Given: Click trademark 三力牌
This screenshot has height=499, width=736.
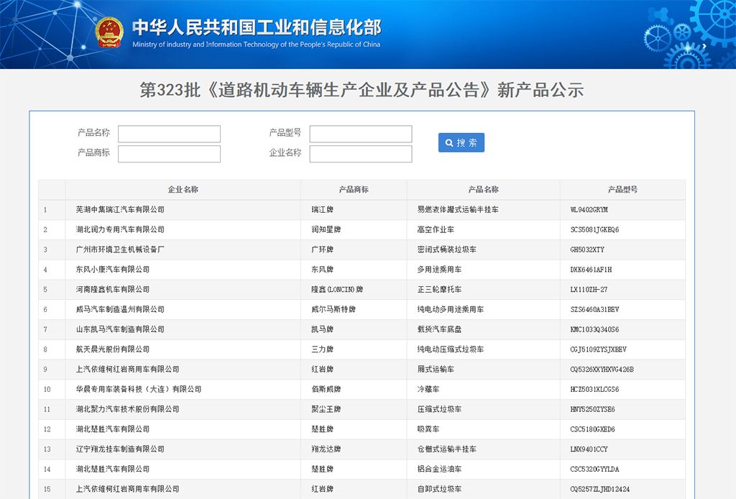Looking at the screenshot, I should pyautogui.click(x=323, y=349).
